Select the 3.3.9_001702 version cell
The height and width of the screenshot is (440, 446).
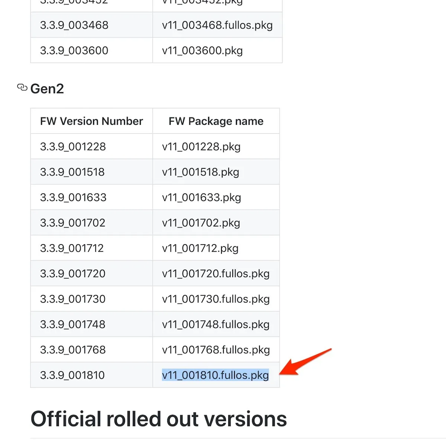73,223
